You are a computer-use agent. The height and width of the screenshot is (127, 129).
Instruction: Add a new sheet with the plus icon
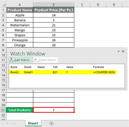pyautogui.click(x=51, y=123)
